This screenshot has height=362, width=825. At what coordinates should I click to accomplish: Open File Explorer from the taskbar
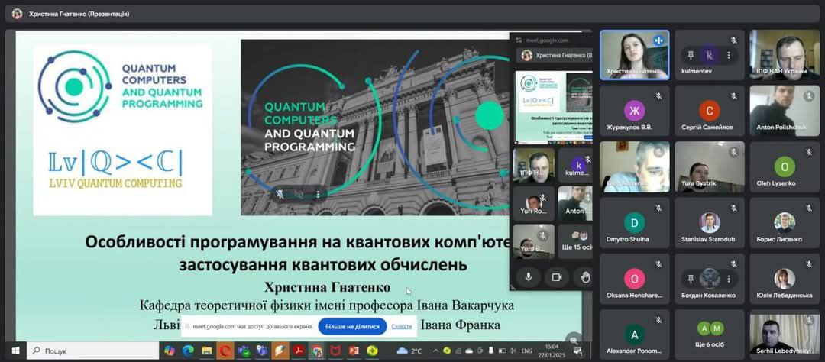[x=206, y=351]
